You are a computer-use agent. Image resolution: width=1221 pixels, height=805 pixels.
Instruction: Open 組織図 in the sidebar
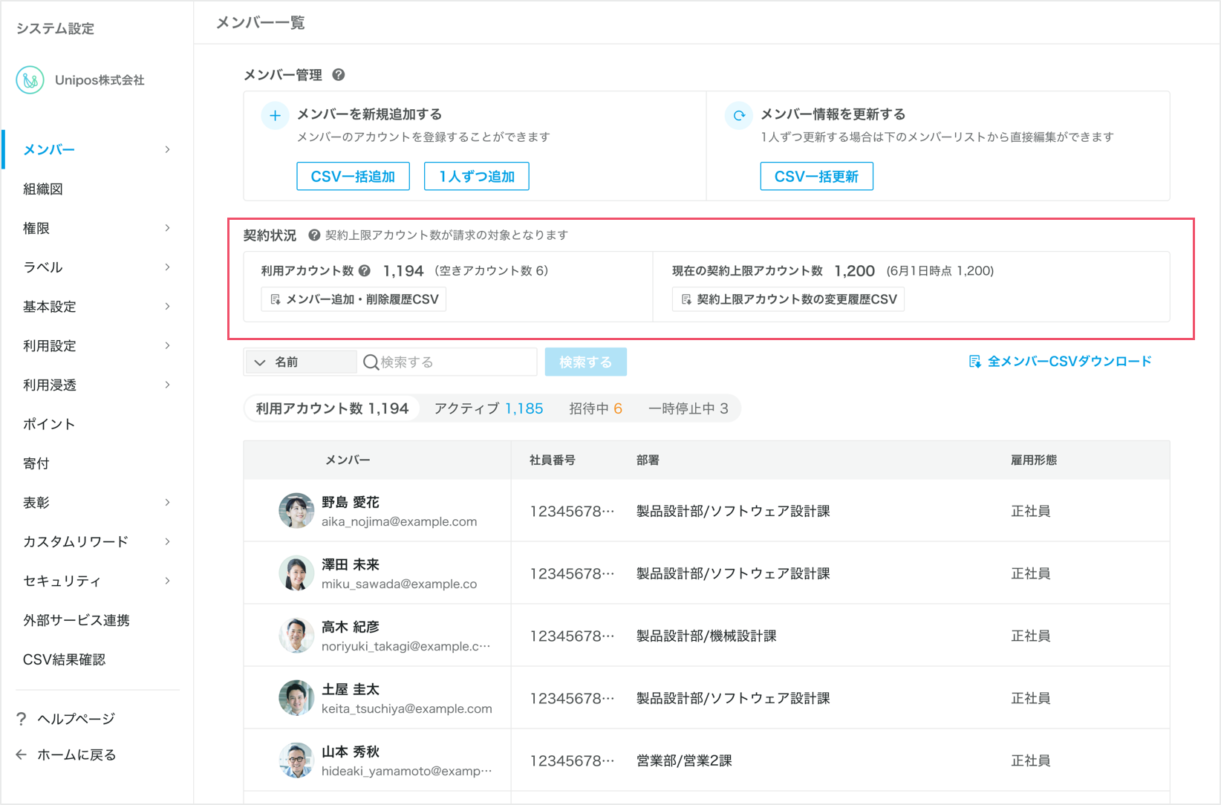(43, 189)
